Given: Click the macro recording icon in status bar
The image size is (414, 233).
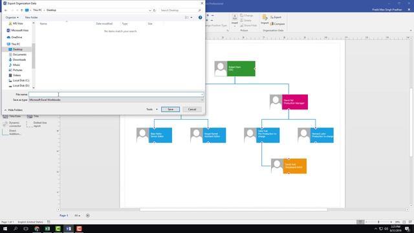Looking at the screenshot, I should pyautogui.click(x=49, y=222).
